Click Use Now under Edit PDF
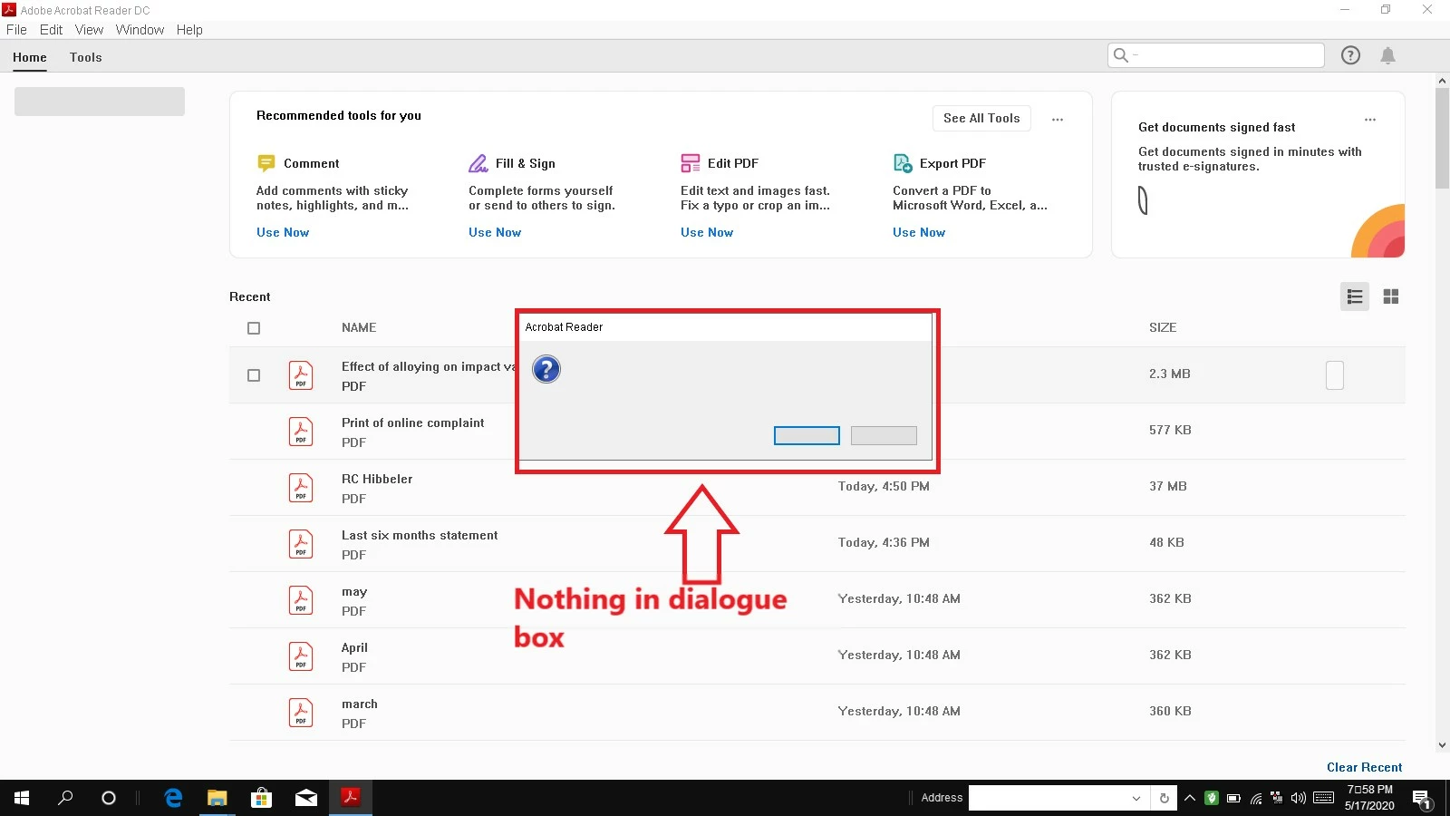Image resolution: width=1450 pixels, height=816 pixels. click(x=707, y=232)
